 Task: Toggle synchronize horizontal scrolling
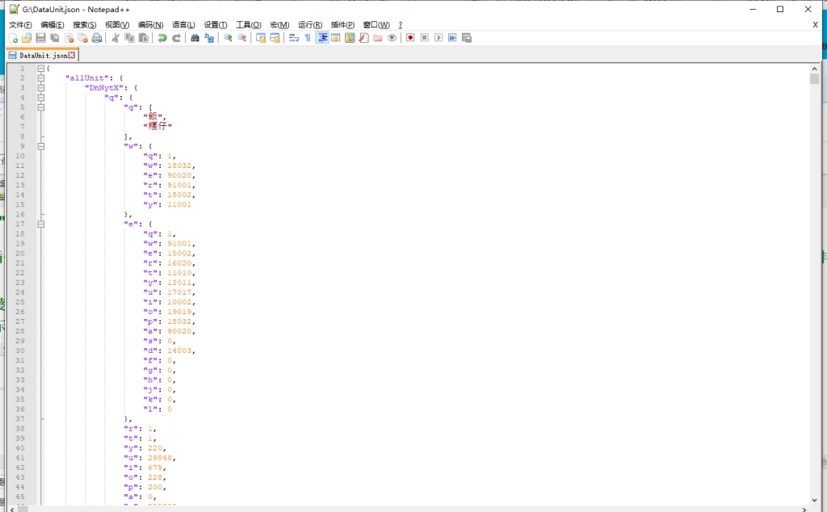[275, 38]
